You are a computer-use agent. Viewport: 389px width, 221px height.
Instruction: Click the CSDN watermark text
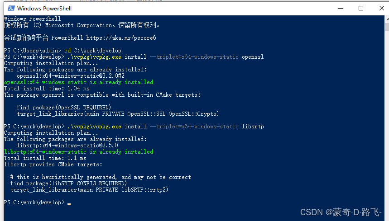click(x=341, y=212)
